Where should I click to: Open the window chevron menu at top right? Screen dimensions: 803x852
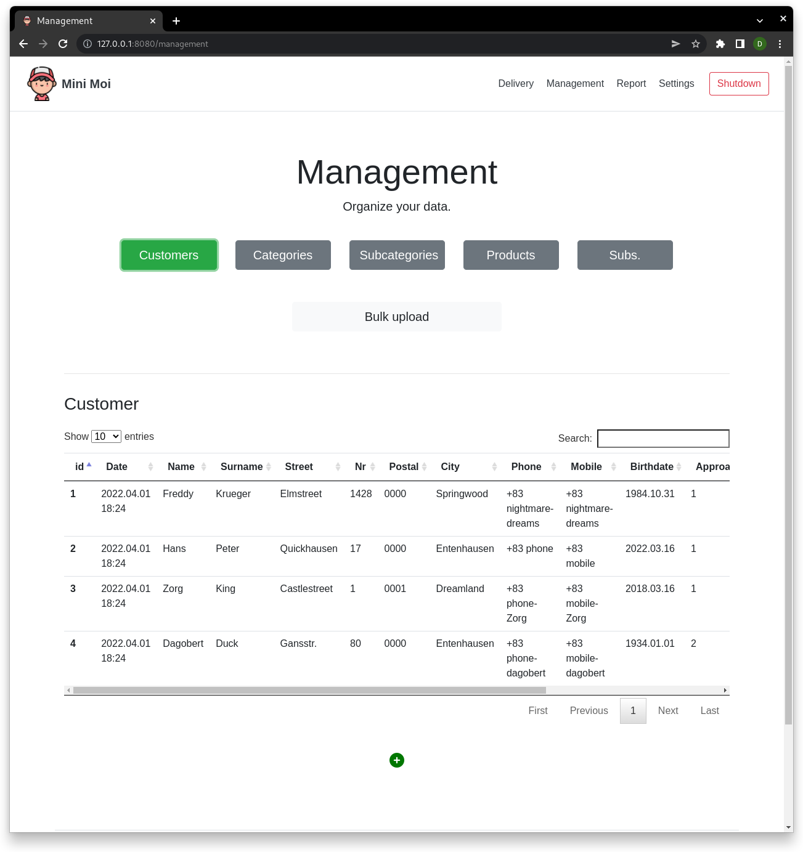(759, 20)
